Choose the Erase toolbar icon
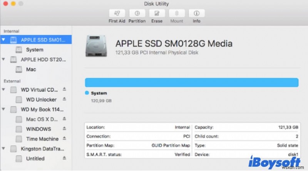The height and width of the screenshot is (171, 308). click(x=157, y=13)
